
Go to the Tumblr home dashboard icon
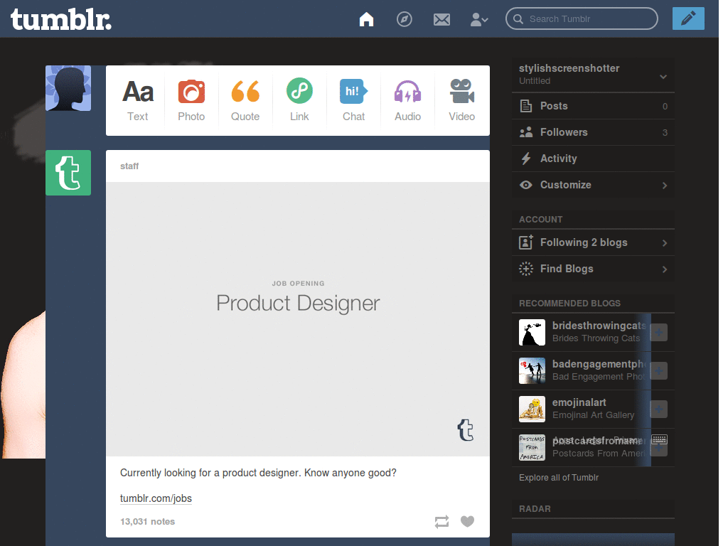click(366, 19)
